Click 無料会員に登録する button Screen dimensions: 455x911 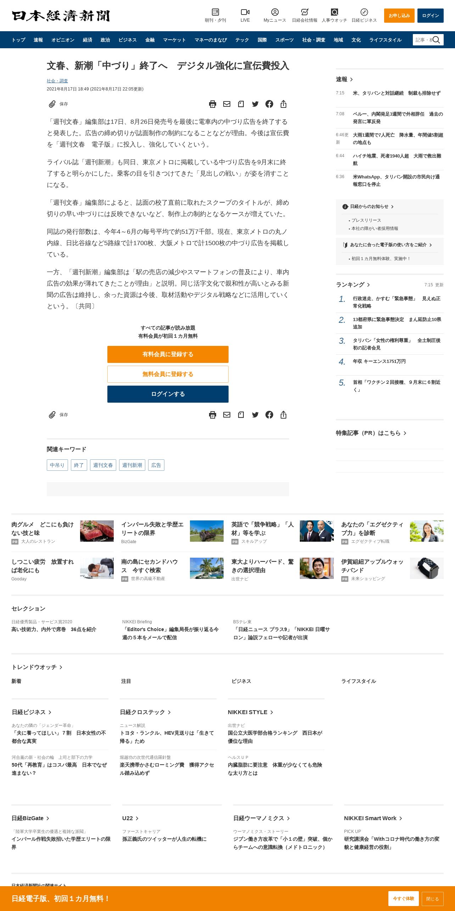pos(168,374)
